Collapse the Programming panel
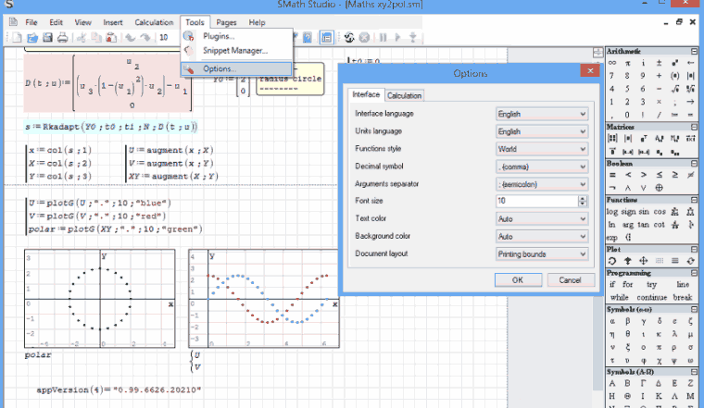This screenshot has width=704, height=408. (x=695, y=273)
